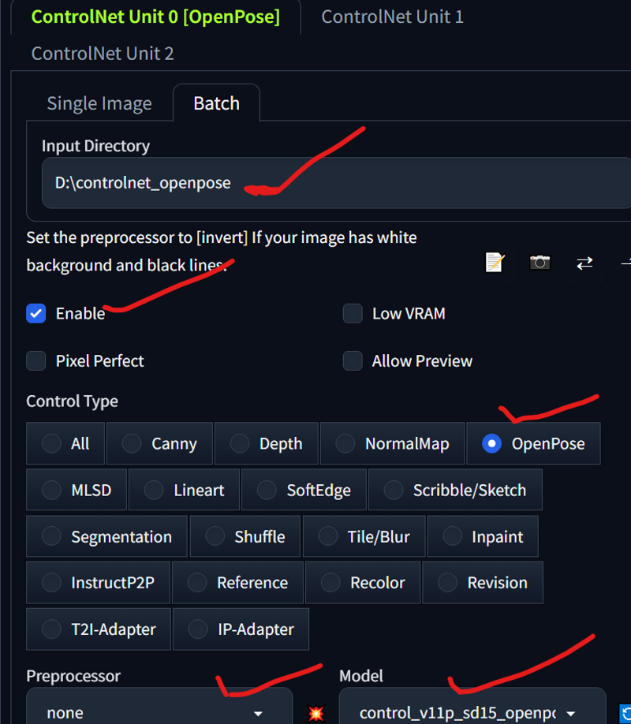Switch control type to IP-Adapter
Screen dimensions: 631x724
click(241, 629)
